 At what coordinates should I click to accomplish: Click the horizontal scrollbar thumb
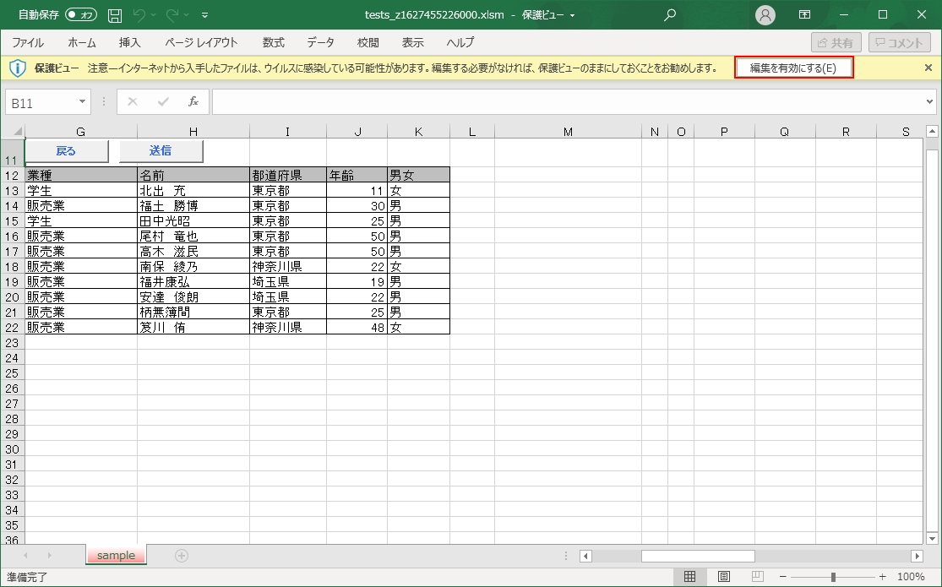point(698,556)
